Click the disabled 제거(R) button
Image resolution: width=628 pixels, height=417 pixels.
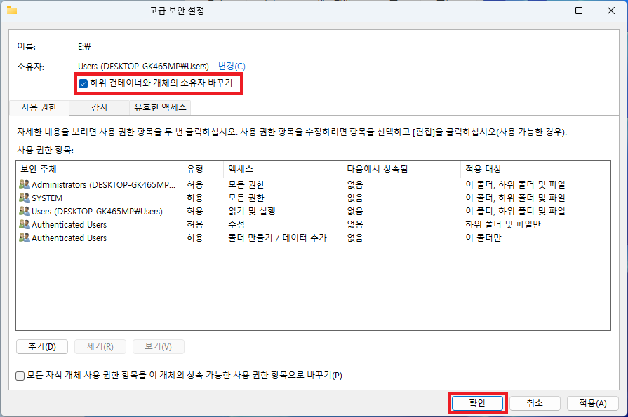tap(100, 346)
